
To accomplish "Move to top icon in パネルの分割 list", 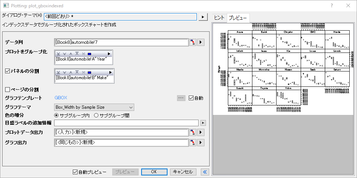I will (x=77, y=73).
